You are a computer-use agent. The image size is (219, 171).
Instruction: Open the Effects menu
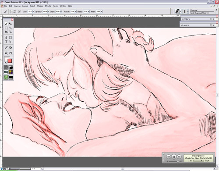(48, 6)
